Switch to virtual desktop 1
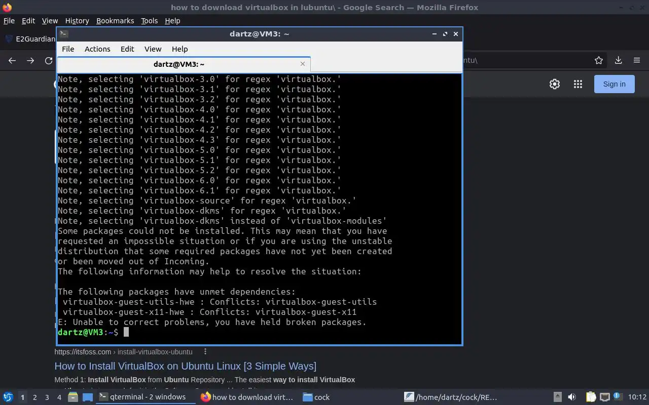Viewport: 649px width, 405px height. coord(22,397)
